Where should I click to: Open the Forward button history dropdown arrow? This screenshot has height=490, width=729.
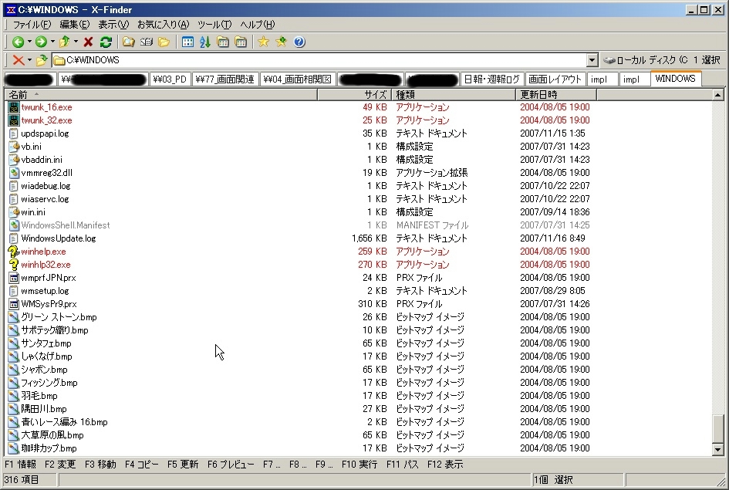pyautogui.click(x=52, y=42)
